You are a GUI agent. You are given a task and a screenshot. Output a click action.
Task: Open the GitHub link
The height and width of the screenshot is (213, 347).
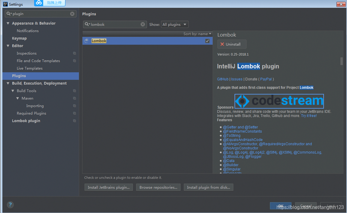[223, 79]
